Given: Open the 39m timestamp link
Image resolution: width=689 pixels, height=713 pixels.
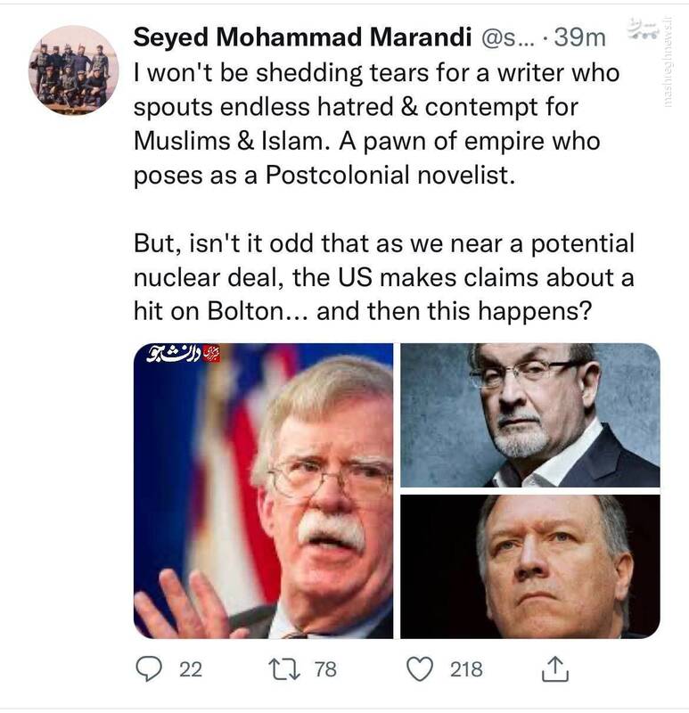Looking at the screenshot, I should (580, 37).
